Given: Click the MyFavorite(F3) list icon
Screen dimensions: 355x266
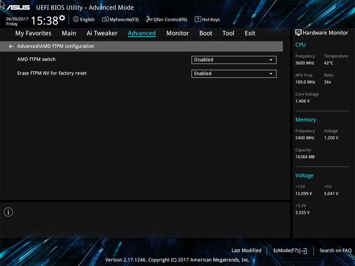Looking at the screenshot, I should point(105,19).
